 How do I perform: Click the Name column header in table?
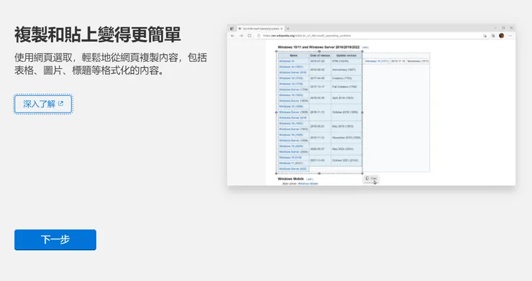point(293,55)
